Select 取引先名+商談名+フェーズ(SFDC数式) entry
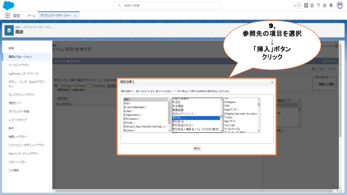Image resolution: width=347 pixels, height=195 pixels. tap(196, 129)
